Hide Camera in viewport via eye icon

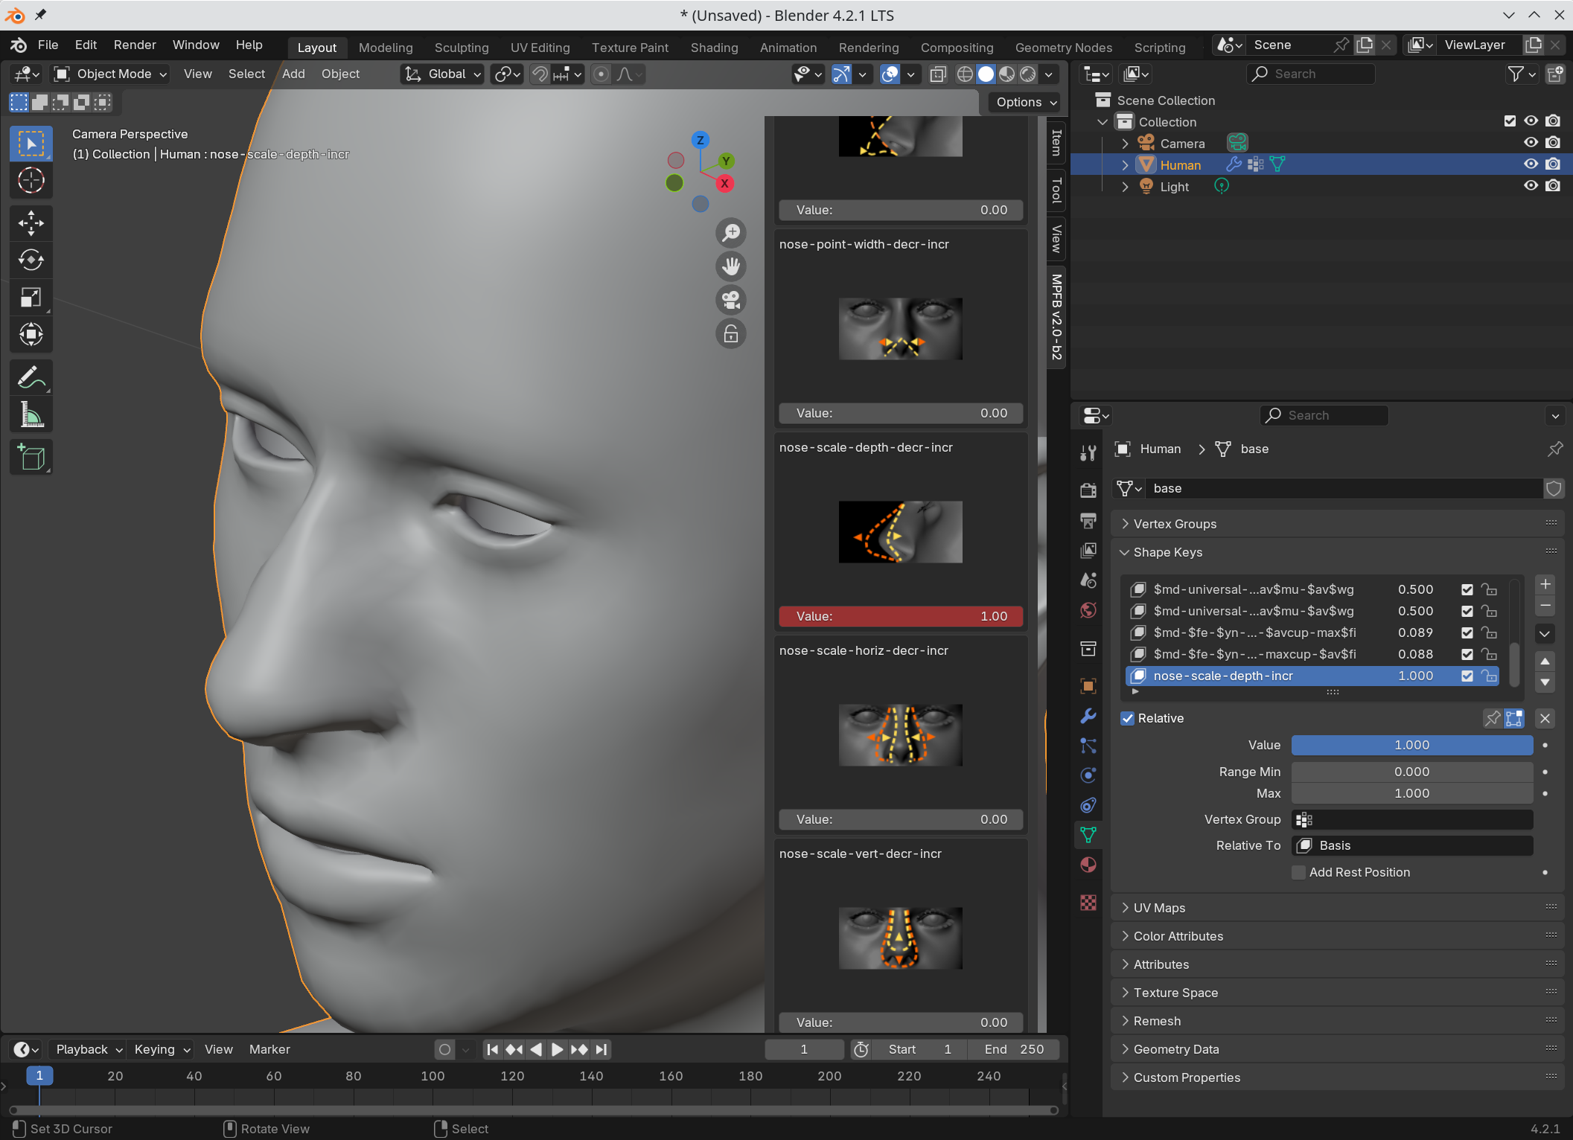pos(1531,142)
